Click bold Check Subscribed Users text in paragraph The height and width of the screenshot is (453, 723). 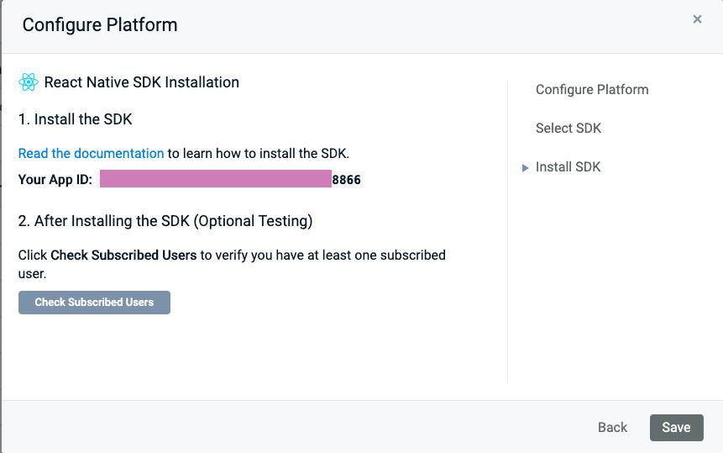[123, 255]
